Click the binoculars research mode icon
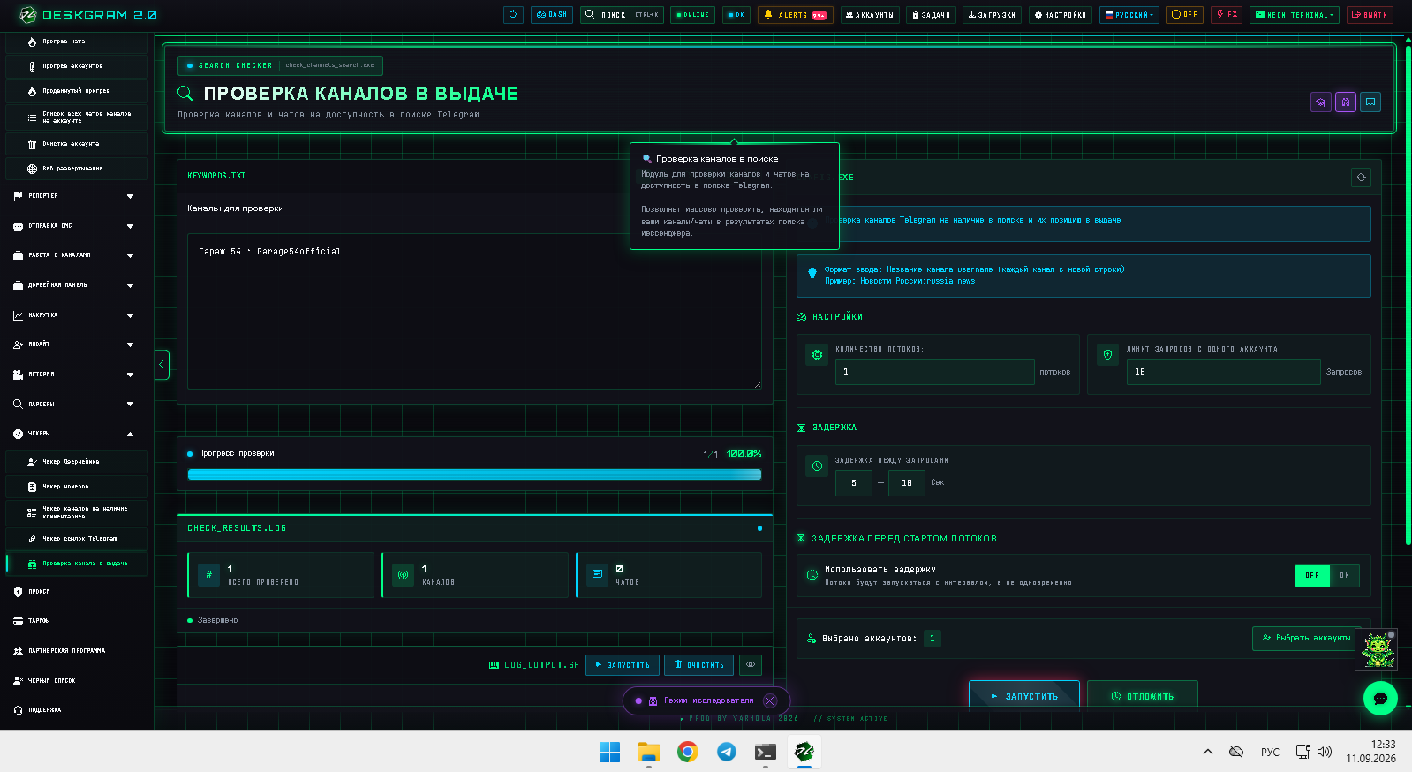The width and height of the screenshot is (1412, 772). [x=1346, y=102]
